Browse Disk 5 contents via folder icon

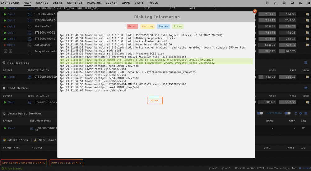(x=307, y=39)
